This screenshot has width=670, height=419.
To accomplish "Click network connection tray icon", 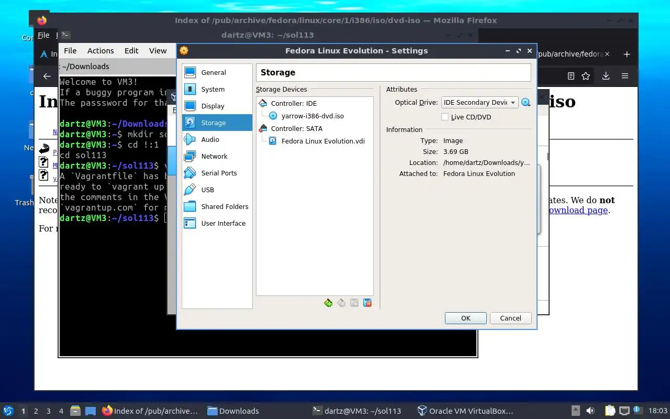I will click(x=624, y=411).
